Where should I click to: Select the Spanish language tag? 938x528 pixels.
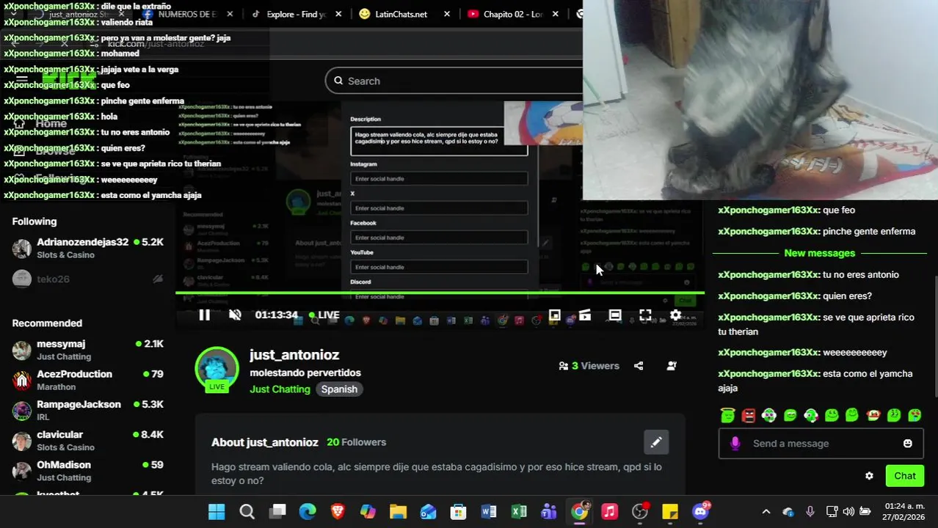point(339,389)
